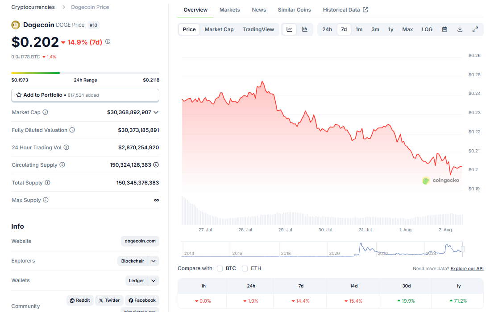Follow Explore our API link
494x312 pixels.
467,269
